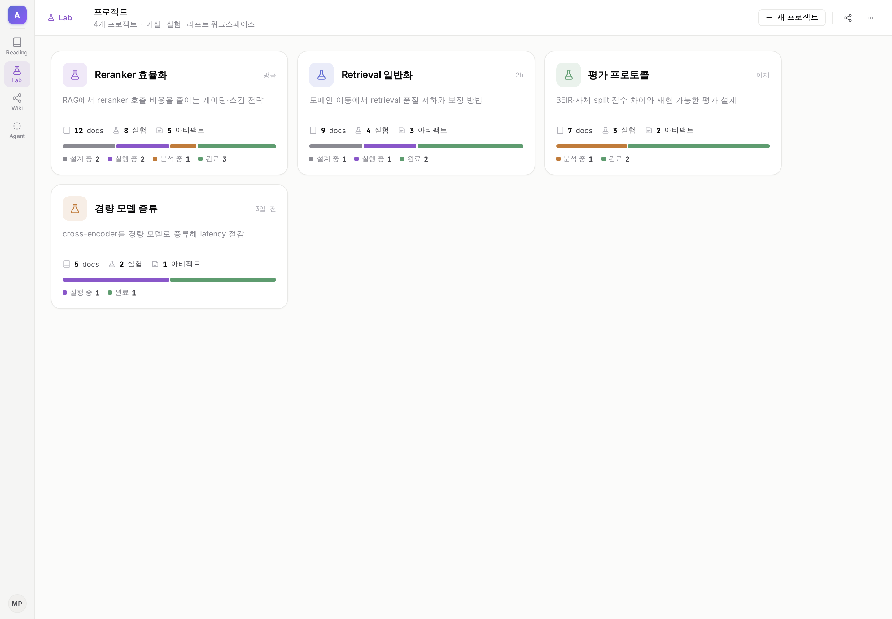Click the 5 docs count in 경량 모델 증류 card
The width and height of the screenshot is (892, 619).
(81, 264)
